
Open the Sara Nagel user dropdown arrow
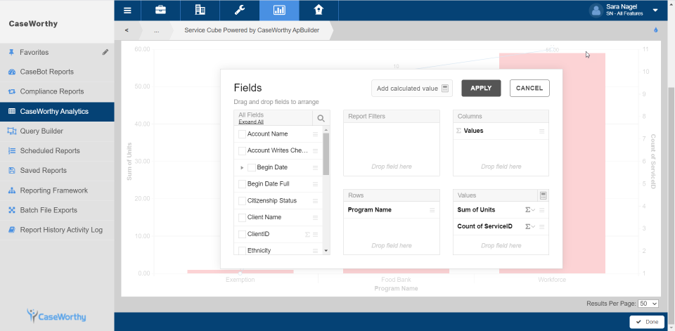point(655,11)
